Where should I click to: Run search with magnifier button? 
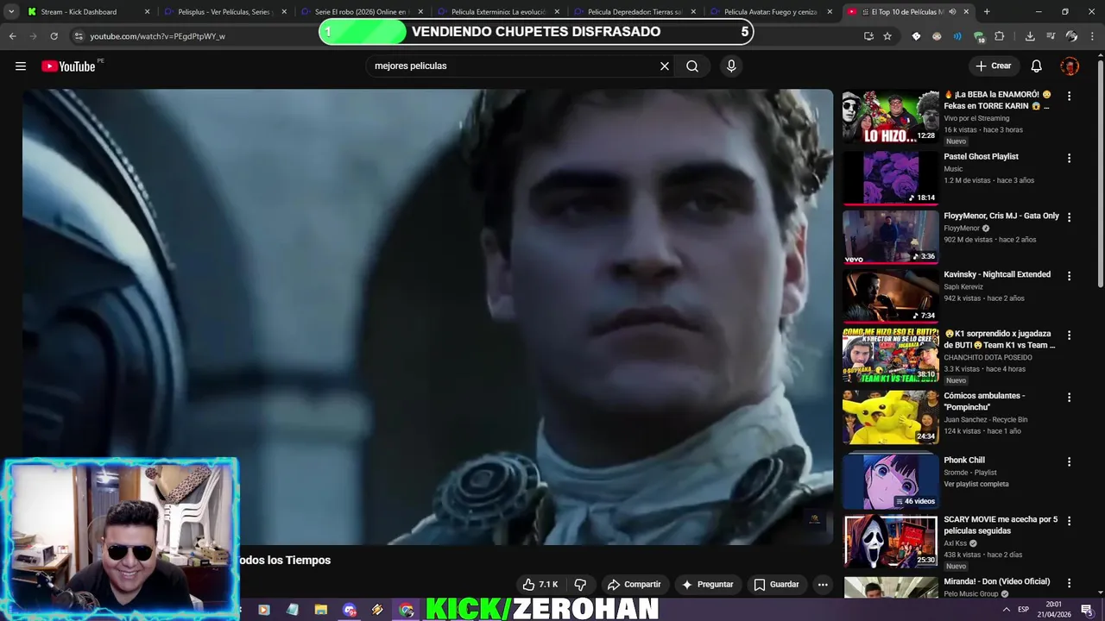[692, 66]
